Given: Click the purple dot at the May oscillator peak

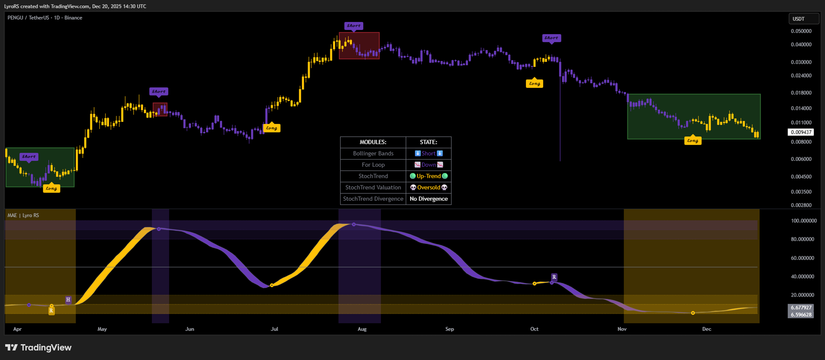Looking at the screenshot, I should tap(159, 229).
